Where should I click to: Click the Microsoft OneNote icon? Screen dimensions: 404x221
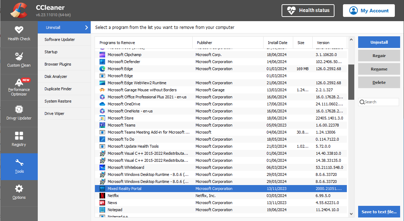102,111
